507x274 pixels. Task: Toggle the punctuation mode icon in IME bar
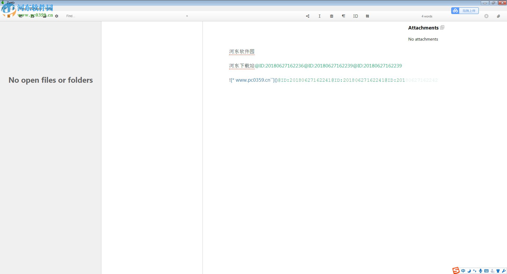[x=475, y=271]
